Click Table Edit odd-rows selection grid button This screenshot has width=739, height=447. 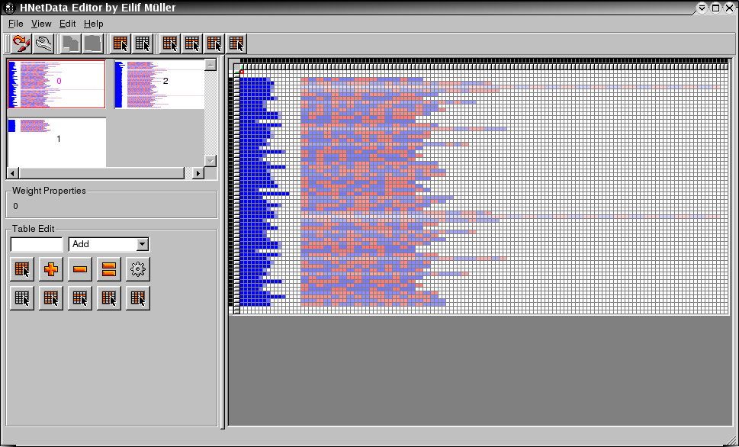(51, 298)
